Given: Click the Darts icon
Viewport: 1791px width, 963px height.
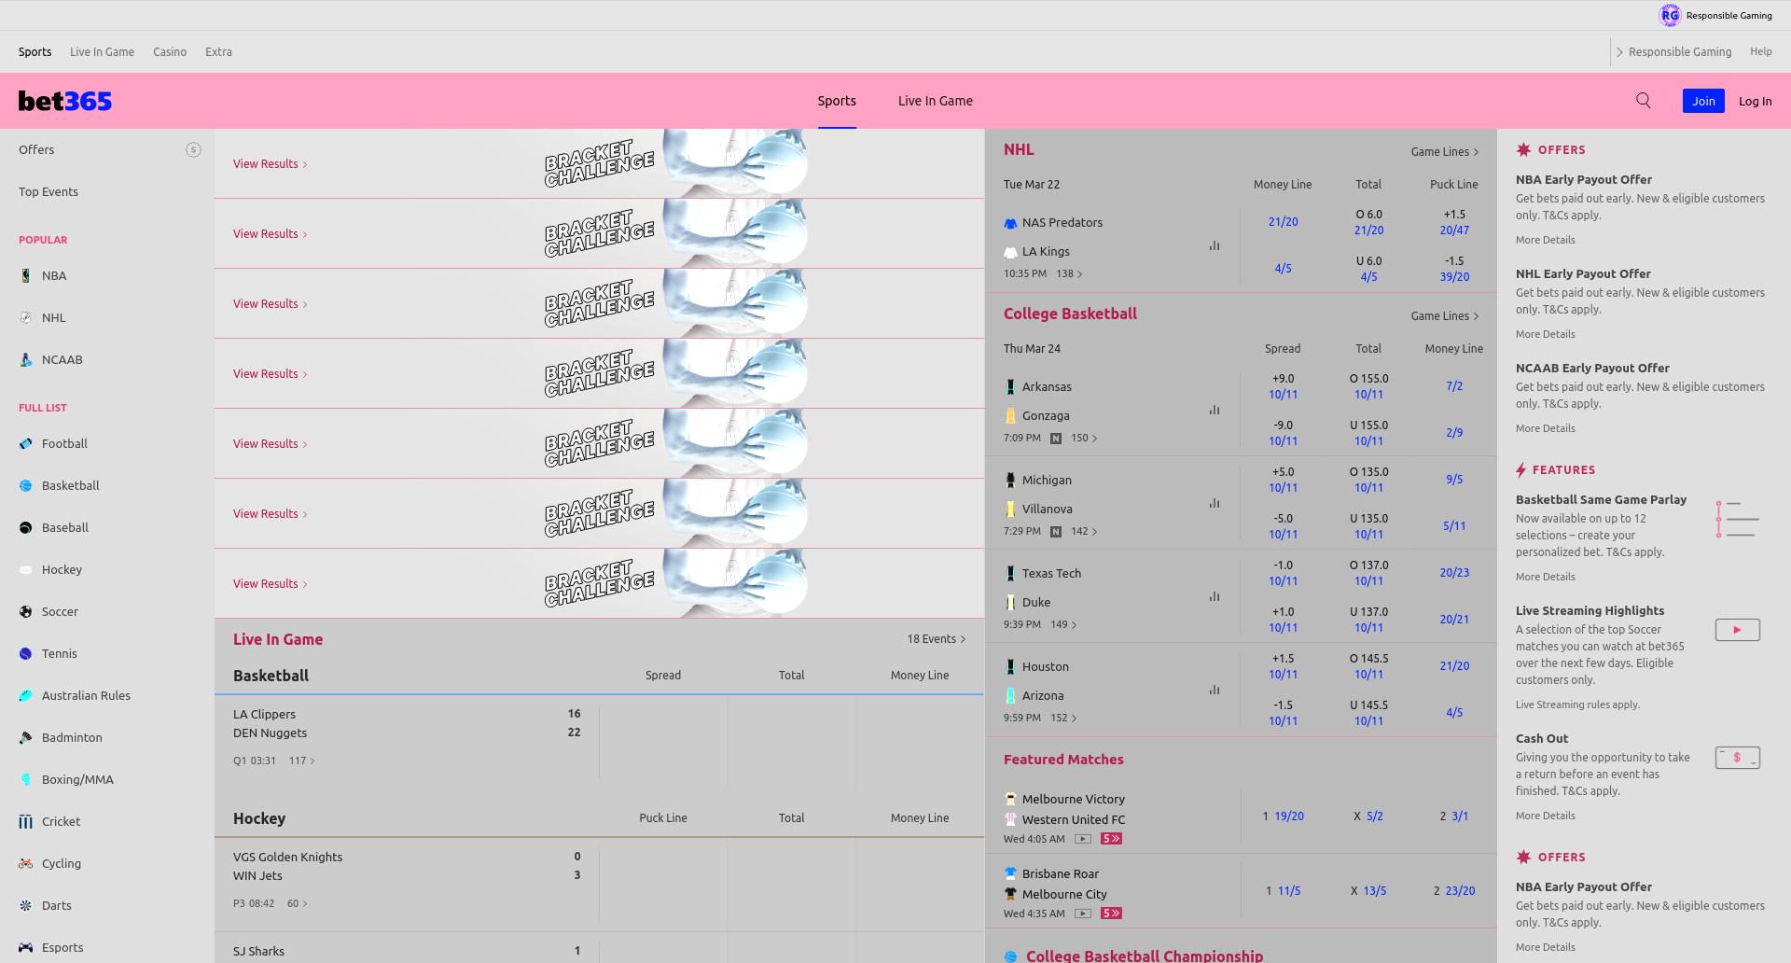Looking at the screenshot, I should [x=25, y=905].
